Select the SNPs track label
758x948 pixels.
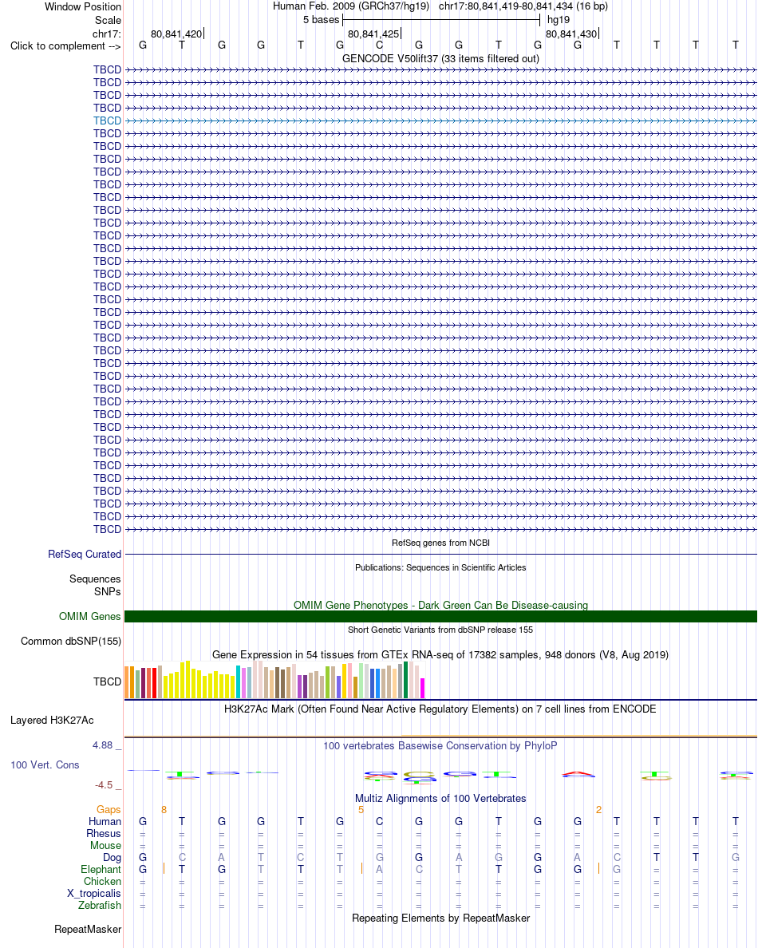pos(107,592)
